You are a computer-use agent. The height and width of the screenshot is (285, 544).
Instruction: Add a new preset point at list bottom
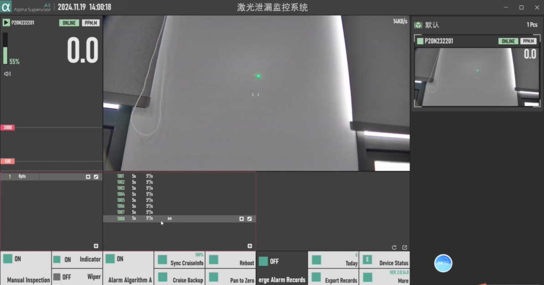click(250, 246)
